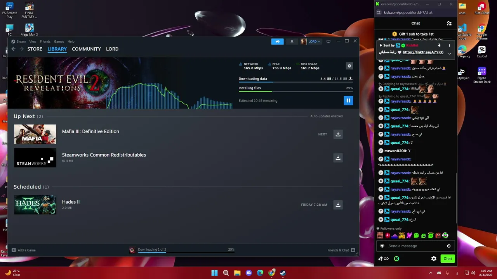Open the CapCut desktop shortcut
Screen dimensions: 497x279
482,52
